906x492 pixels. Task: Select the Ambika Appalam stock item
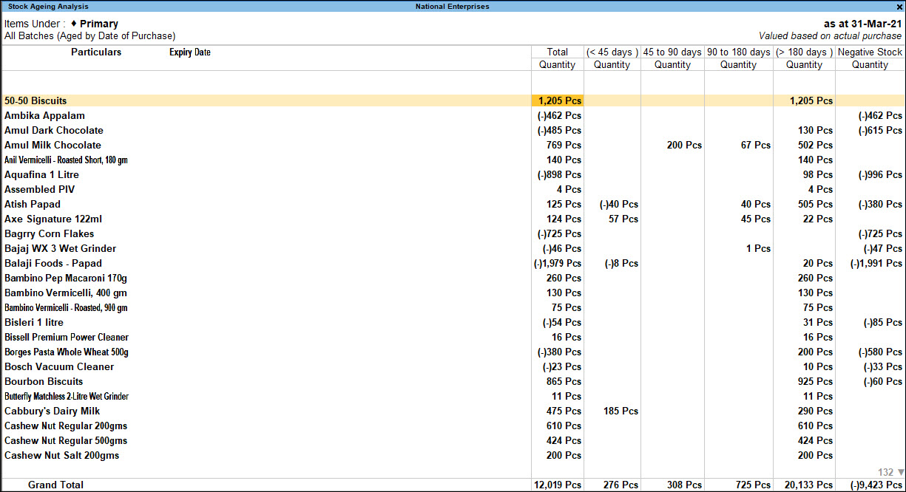[x=44, y=115]
